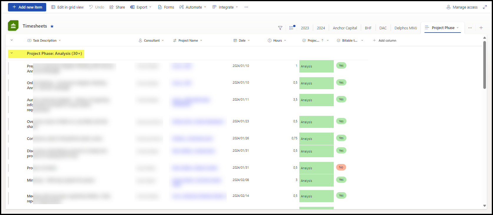Open the Integrate dropdown menu
This screenshot has height=215, width=493.
[x=225, y=7]
